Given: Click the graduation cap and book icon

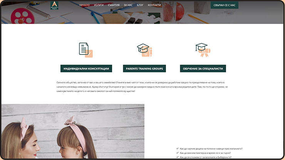Looking at the screenshot, I should click(144, 50).
